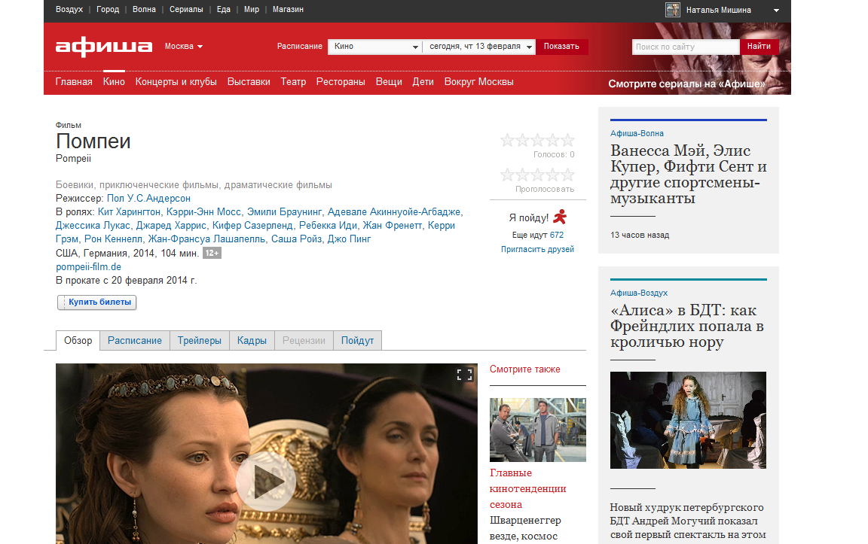Open the Афиша-Воздух section link
Viewport: 868px width, 544px height.
tap(639, 293)
